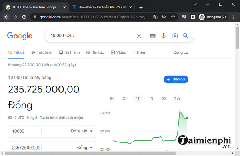Switch to the 'Tài chính' tab

click(x=42, y=52)
